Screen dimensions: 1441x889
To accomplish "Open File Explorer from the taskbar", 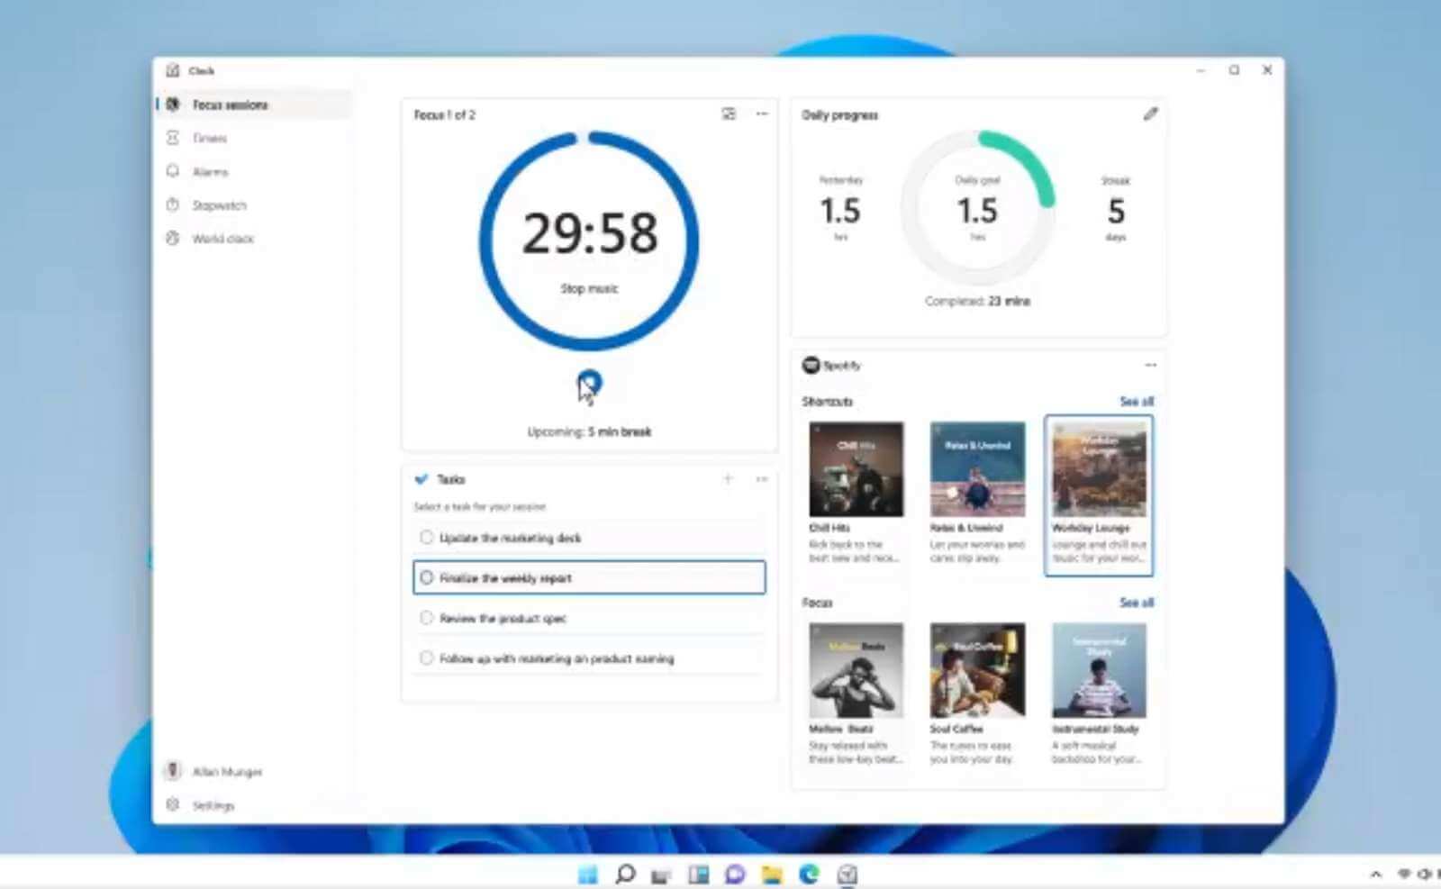I will pos(772,874).
